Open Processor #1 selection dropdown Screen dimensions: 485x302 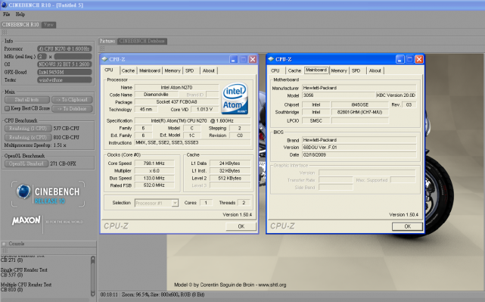click(175, 203)
